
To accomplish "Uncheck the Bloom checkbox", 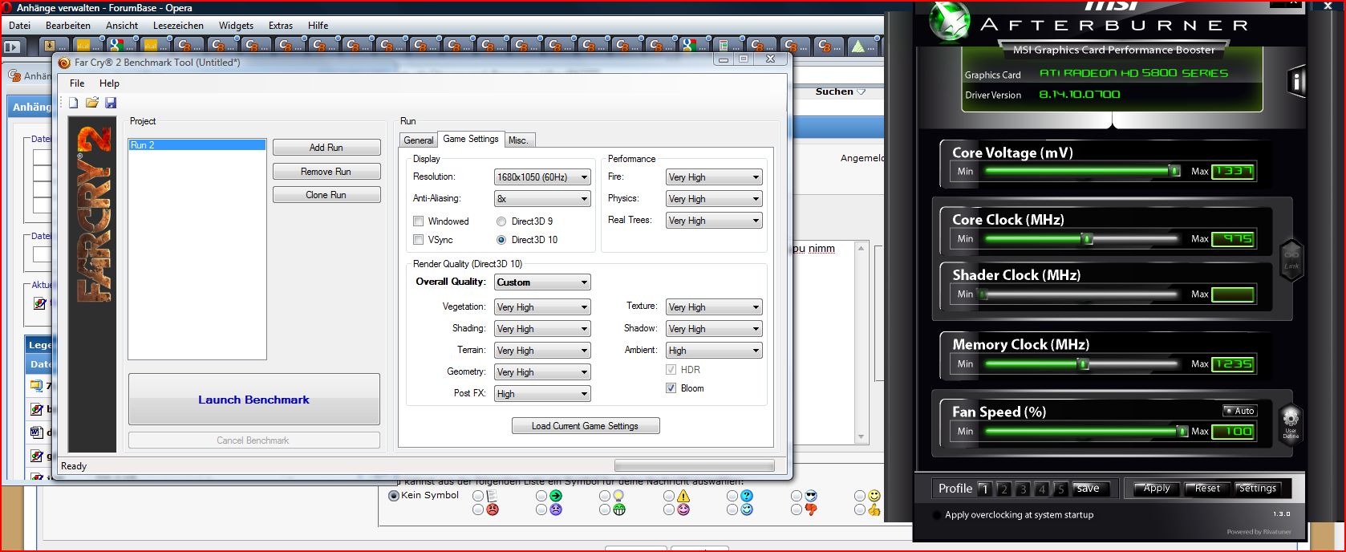I will 671,388.
